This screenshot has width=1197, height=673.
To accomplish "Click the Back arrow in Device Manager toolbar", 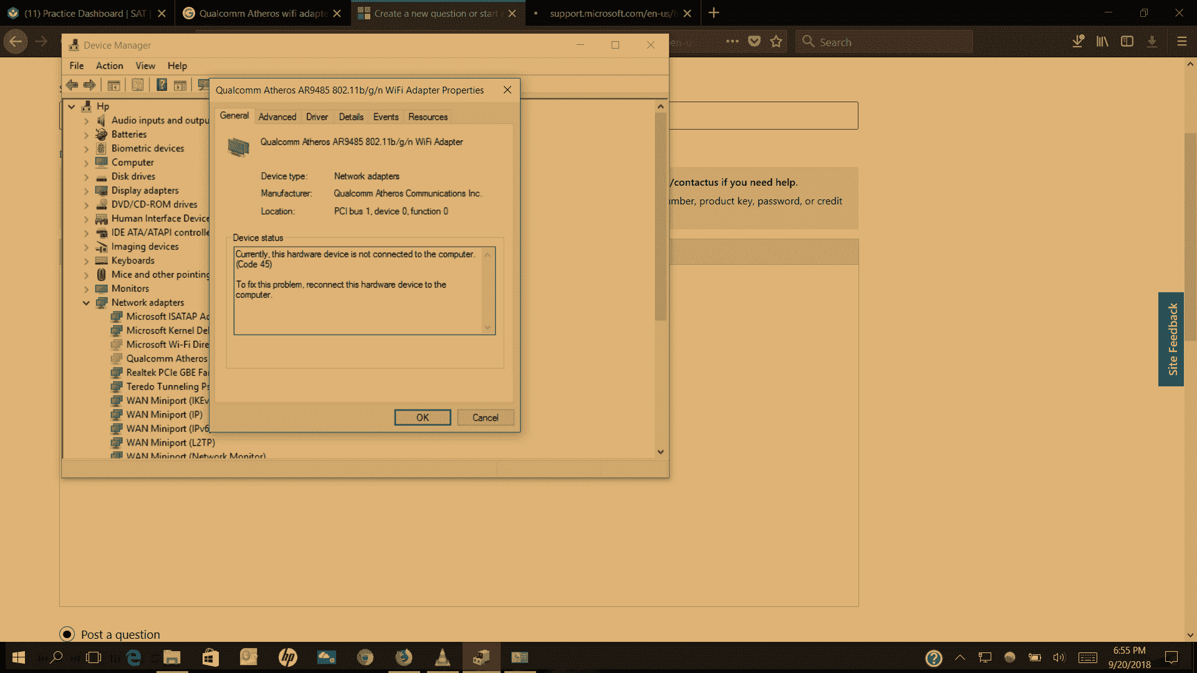I will click(72, 85).
